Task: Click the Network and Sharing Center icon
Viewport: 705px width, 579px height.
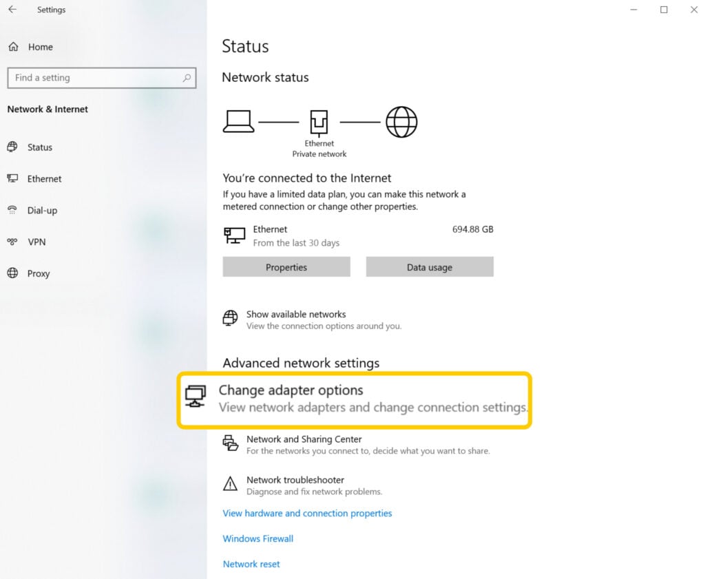Action: pos(231,443)
